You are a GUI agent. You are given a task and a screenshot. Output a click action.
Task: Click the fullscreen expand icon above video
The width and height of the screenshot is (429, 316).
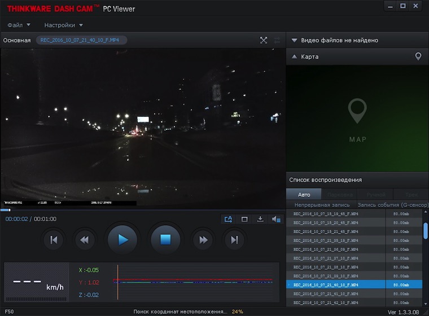coord(264,40)
